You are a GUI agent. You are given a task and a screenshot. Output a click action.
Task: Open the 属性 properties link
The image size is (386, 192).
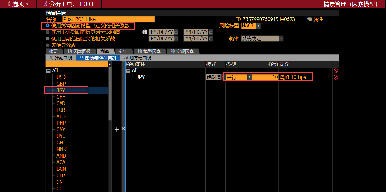pos(315,19)
